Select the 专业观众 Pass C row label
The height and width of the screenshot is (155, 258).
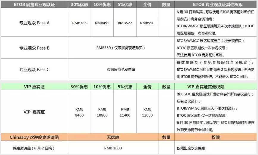[34, 69]
